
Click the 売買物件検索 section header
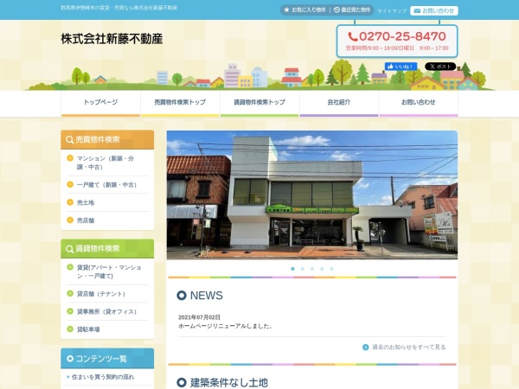(x=107, y=140)
